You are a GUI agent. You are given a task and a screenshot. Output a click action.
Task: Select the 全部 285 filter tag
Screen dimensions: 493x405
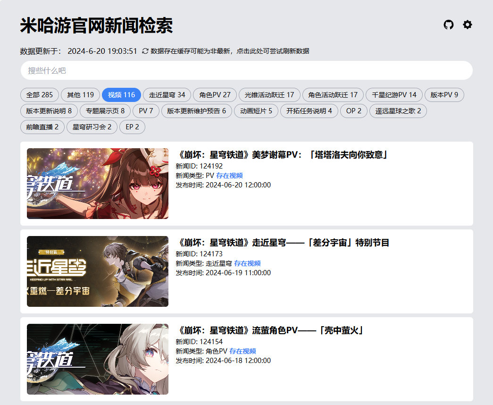coord(40,95)
